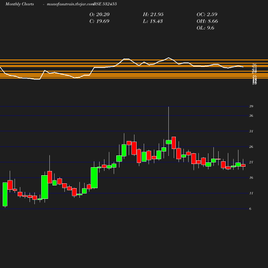Select the "OC: 2.59" reading

click(207, 14)
